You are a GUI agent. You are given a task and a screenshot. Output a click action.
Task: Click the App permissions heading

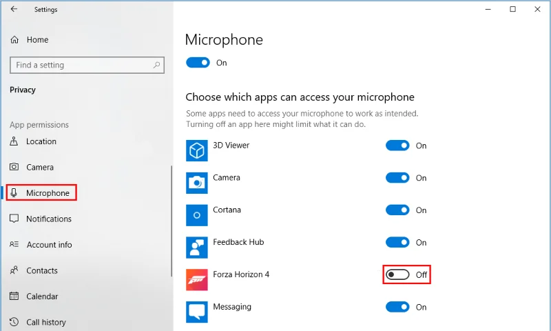pos(39,125)
